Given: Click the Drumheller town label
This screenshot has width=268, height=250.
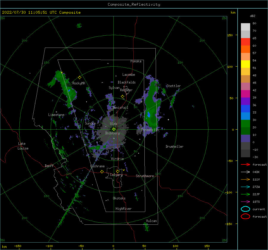Looking at the screenshot, I should click(x=174, y=147).
